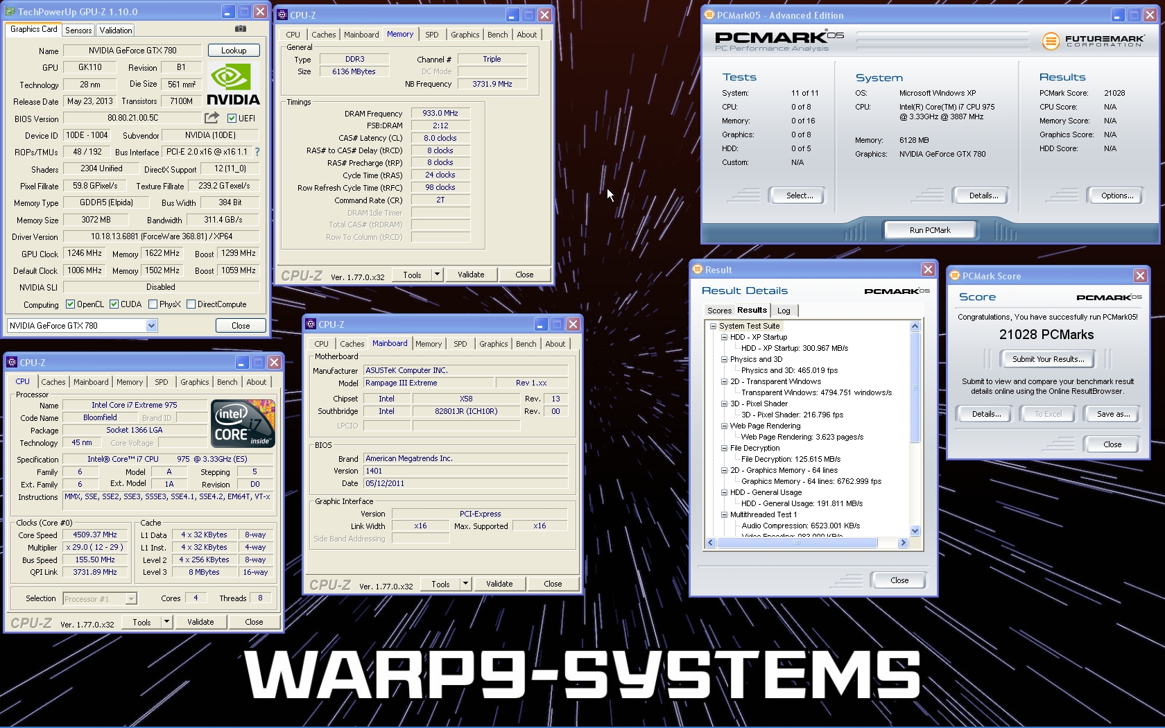Open the Bench tab in CPU-Z Mainboard window
Image resolution: width=1165 pixels, height=728 pixels.
[x=526, y=344]
